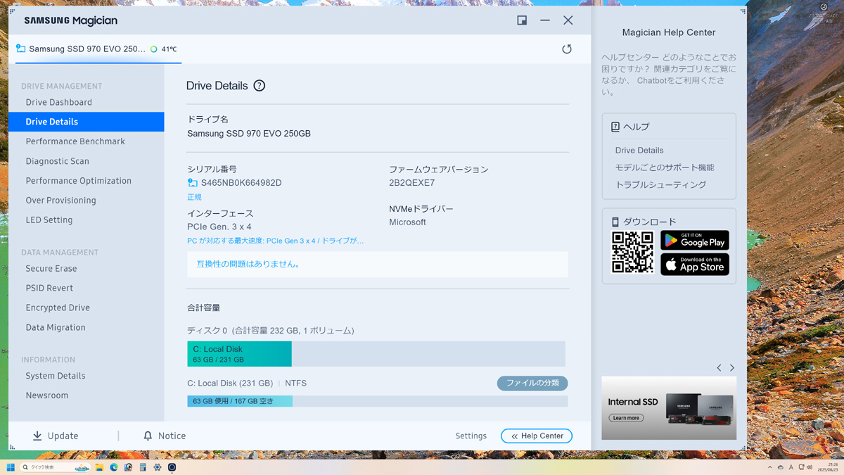Open the App Store badge
844x475 pixels.
(x=695, y=265)
